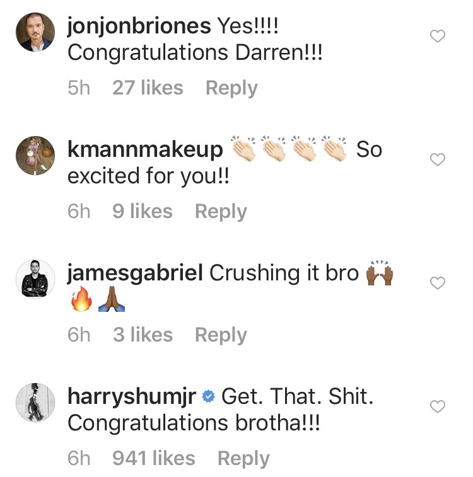Show the 3 likes on jamesgabriel's comment
Screen dimensions: 473x477
click(143, 335)
